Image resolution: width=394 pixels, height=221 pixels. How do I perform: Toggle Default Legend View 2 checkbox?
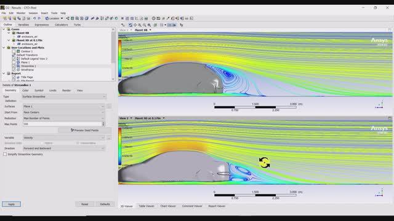[14, 59]
